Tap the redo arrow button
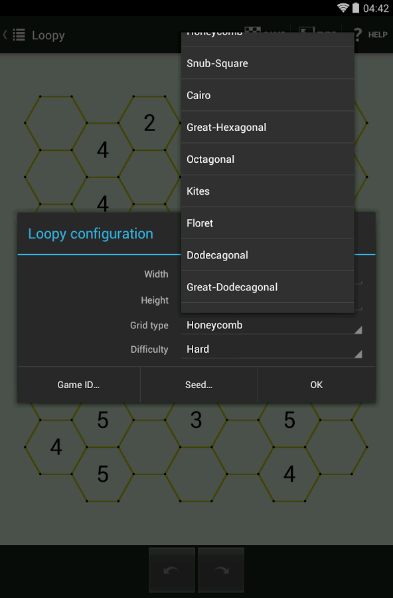This screenshot has height=598, width=393. [221, 570]
